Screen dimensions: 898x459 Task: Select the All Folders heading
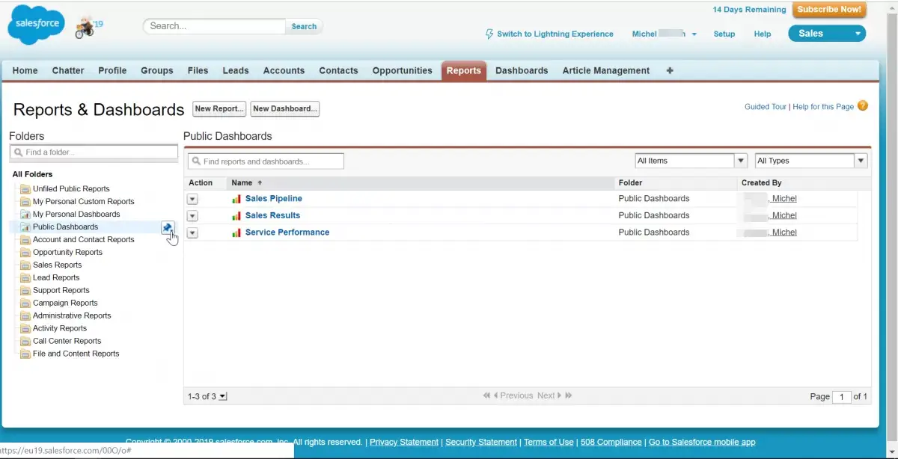(32, 174)
